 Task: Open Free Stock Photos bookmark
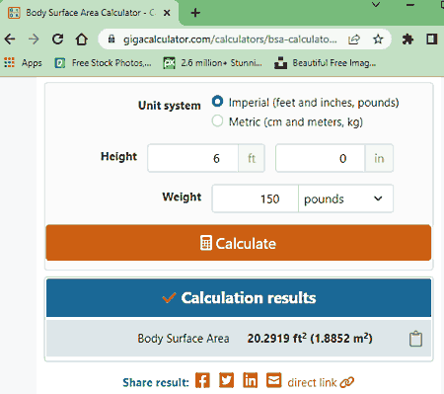click(x=103, y=62)
